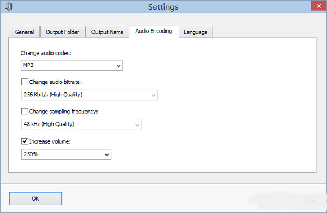Enable the Change audio bitrate checkbox

click(x=25, y=82)
